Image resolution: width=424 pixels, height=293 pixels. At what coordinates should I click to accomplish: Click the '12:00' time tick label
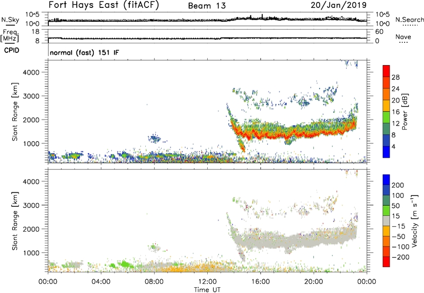(x=207, y=282)
